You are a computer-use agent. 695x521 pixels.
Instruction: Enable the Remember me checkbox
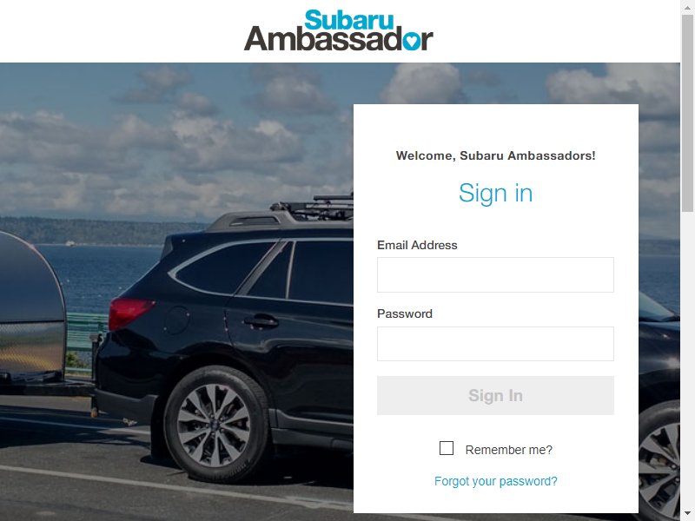pos(447,448)
